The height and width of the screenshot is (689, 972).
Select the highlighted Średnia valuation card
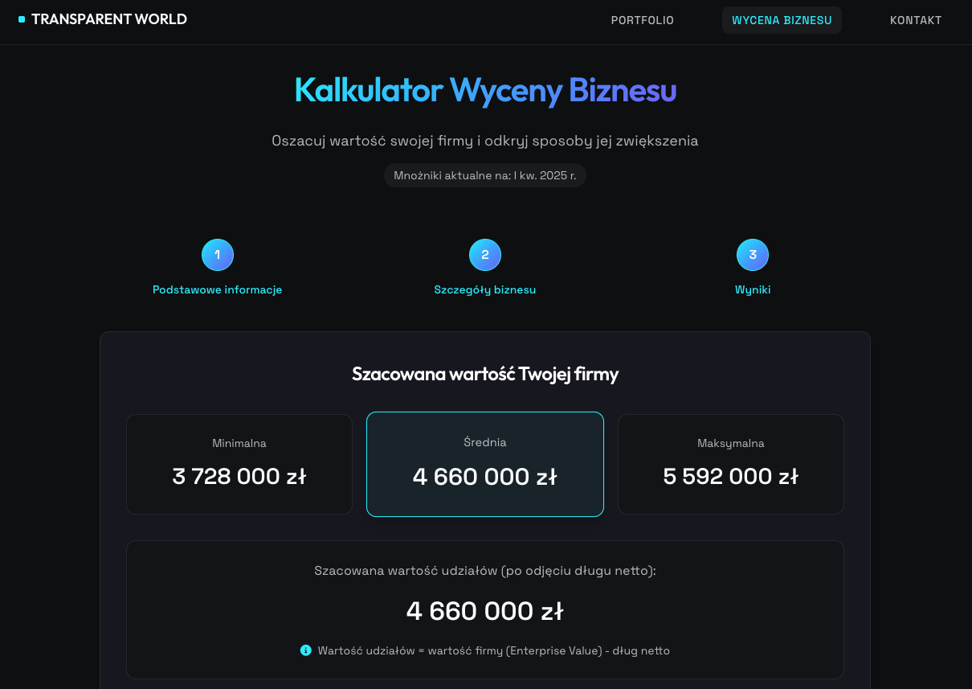click(485, 464)
